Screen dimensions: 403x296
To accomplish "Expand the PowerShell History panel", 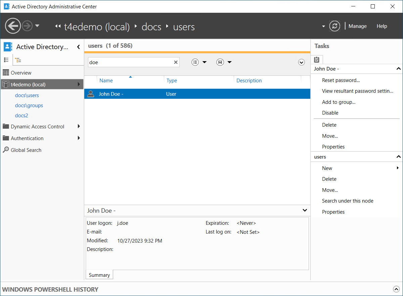I will 395,289.
